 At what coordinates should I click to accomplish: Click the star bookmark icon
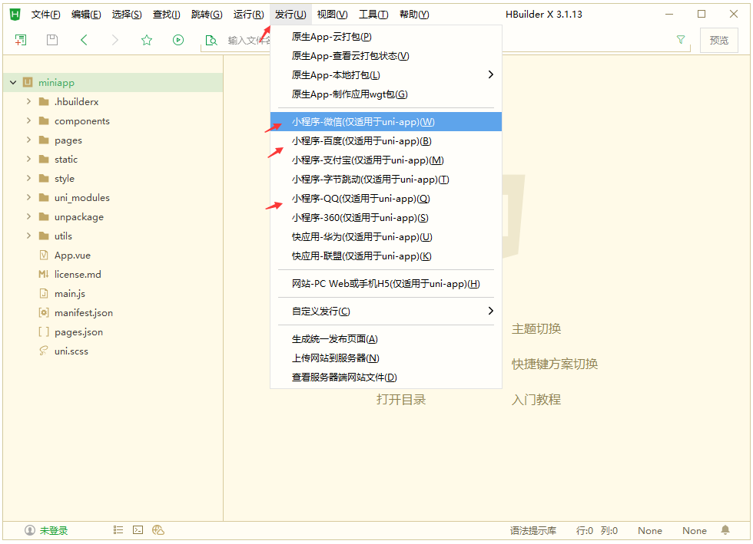point(147,40)
